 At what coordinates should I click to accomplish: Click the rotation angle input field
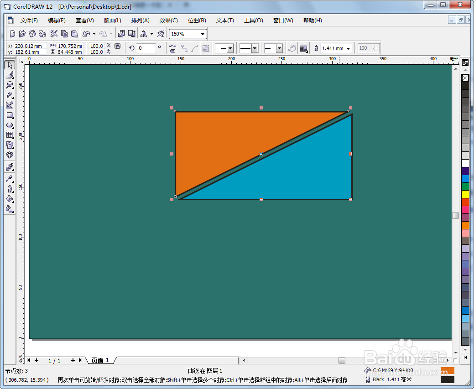(x=146, y=48)
